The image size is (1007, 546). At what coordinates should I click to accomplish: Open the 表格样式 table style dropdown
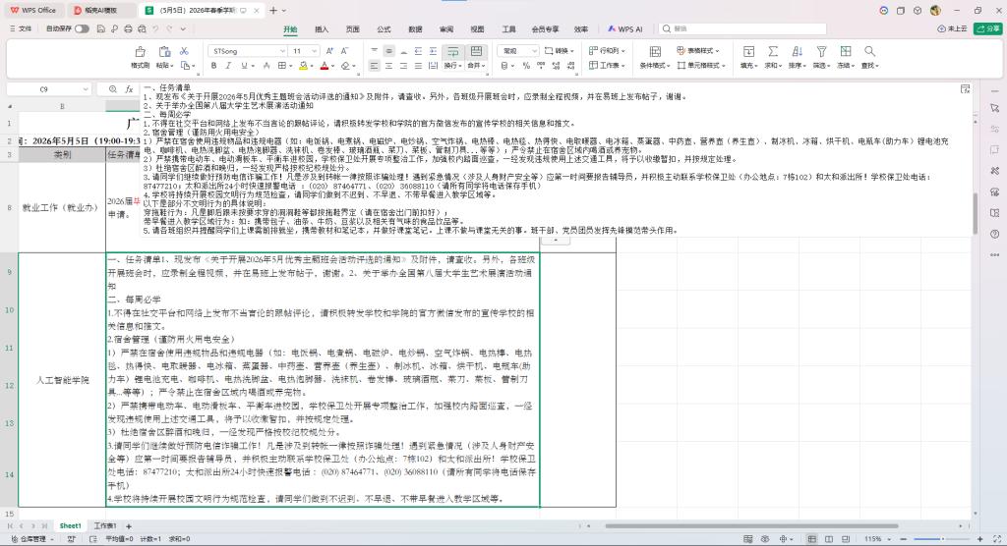[x=698, y=51]
